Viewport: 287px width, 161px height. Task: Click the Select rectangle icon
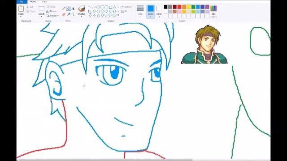click(42, 8)
